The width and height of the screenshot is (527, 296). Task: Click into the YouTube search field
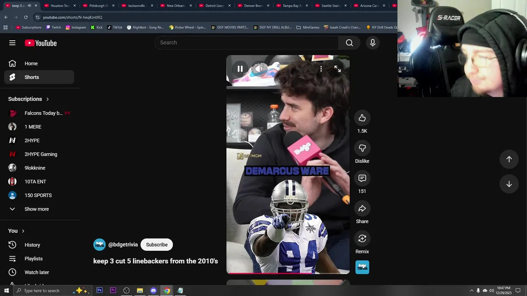coord(246,43)
